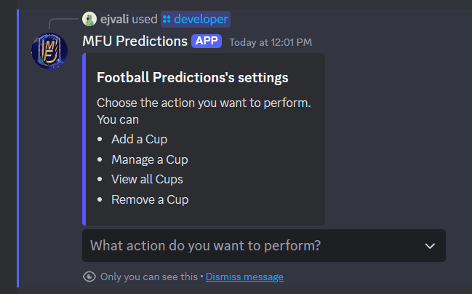Click the 'Remove a Cup' list entry
Image resolution: width=472 pixels, height=294 pixels.
[149, 199]
